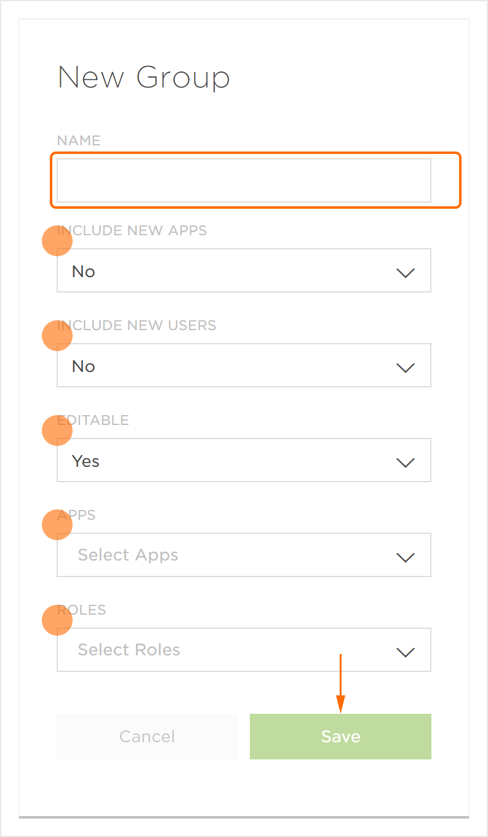Click the orange marker beside Include New Apps
Image resolution: width=488 pixels, height=837 pixels.
pyautogui.click(x=57, y=241)
